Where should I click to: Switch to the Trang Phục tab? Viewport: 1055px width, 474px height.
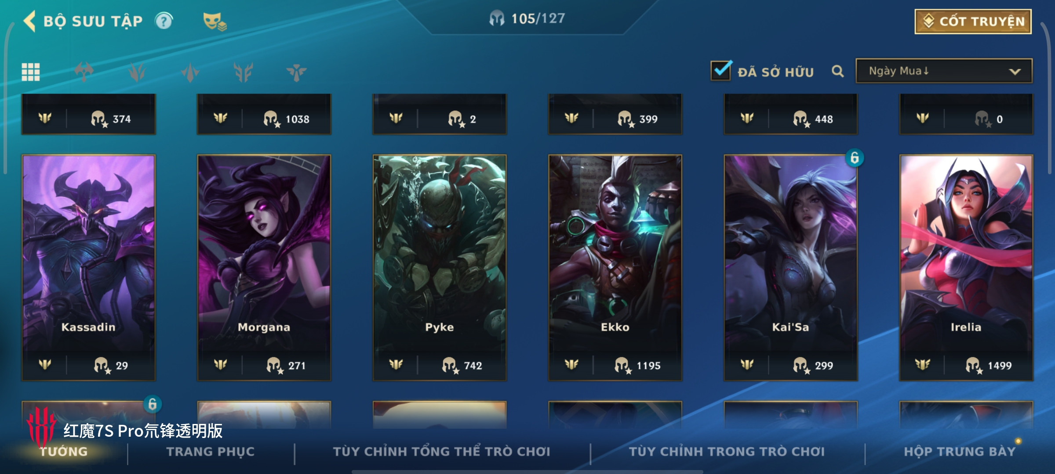click(211, 451)
